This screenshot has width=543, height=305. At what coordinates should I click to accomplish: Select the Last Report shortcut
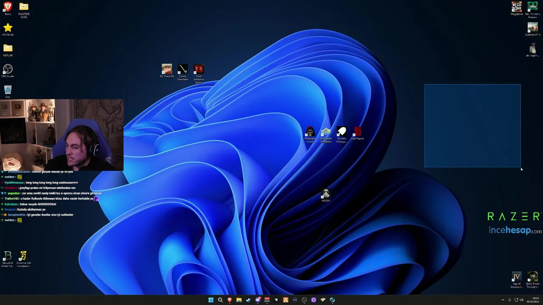tap(358, 133)
